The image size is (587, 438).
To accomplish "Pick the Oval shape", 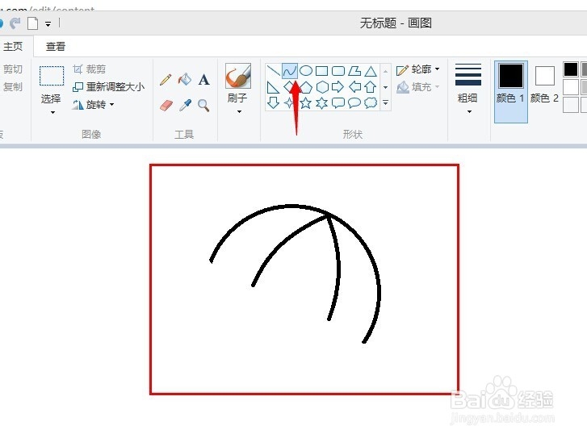I will point(306,70).
